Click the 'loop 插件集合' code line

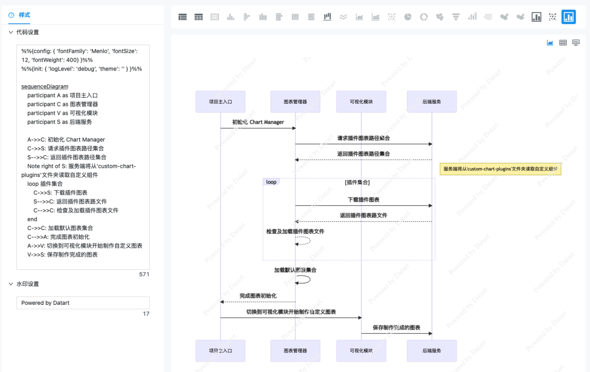pyautogui.click(x=45, y=184)
